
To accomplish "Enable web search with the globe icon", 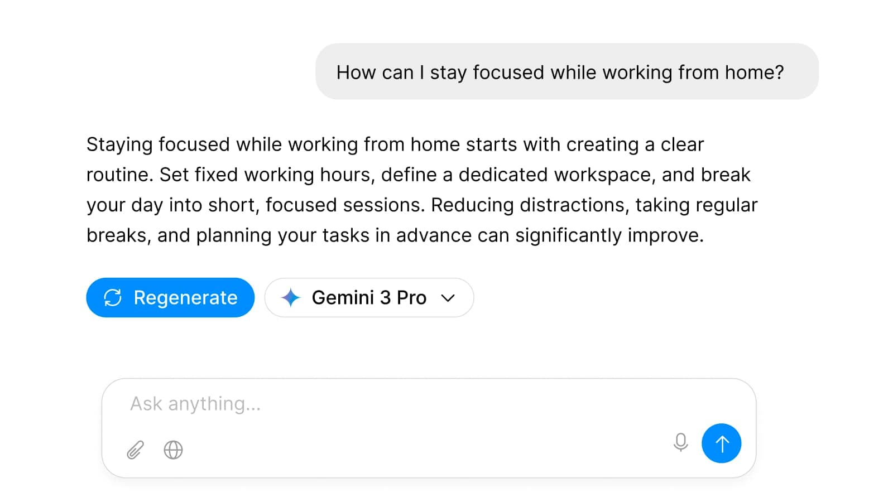I will 173,450.
